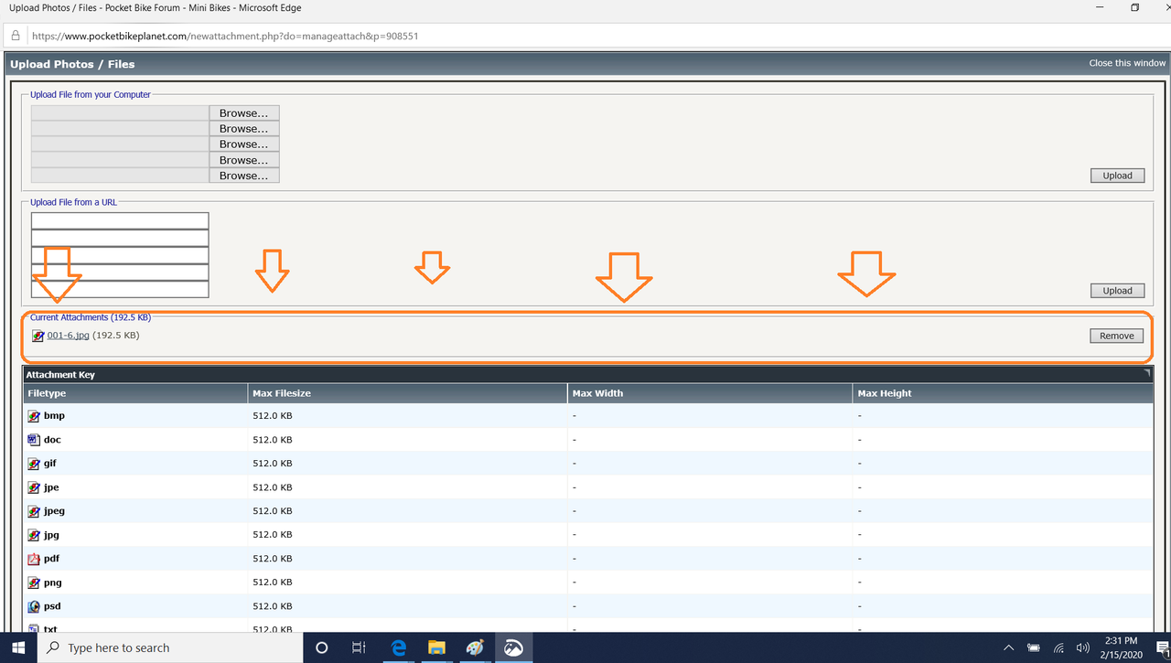Open File Explorer from the taskbar
The image size is (1171, 663).
pos(436,647)
